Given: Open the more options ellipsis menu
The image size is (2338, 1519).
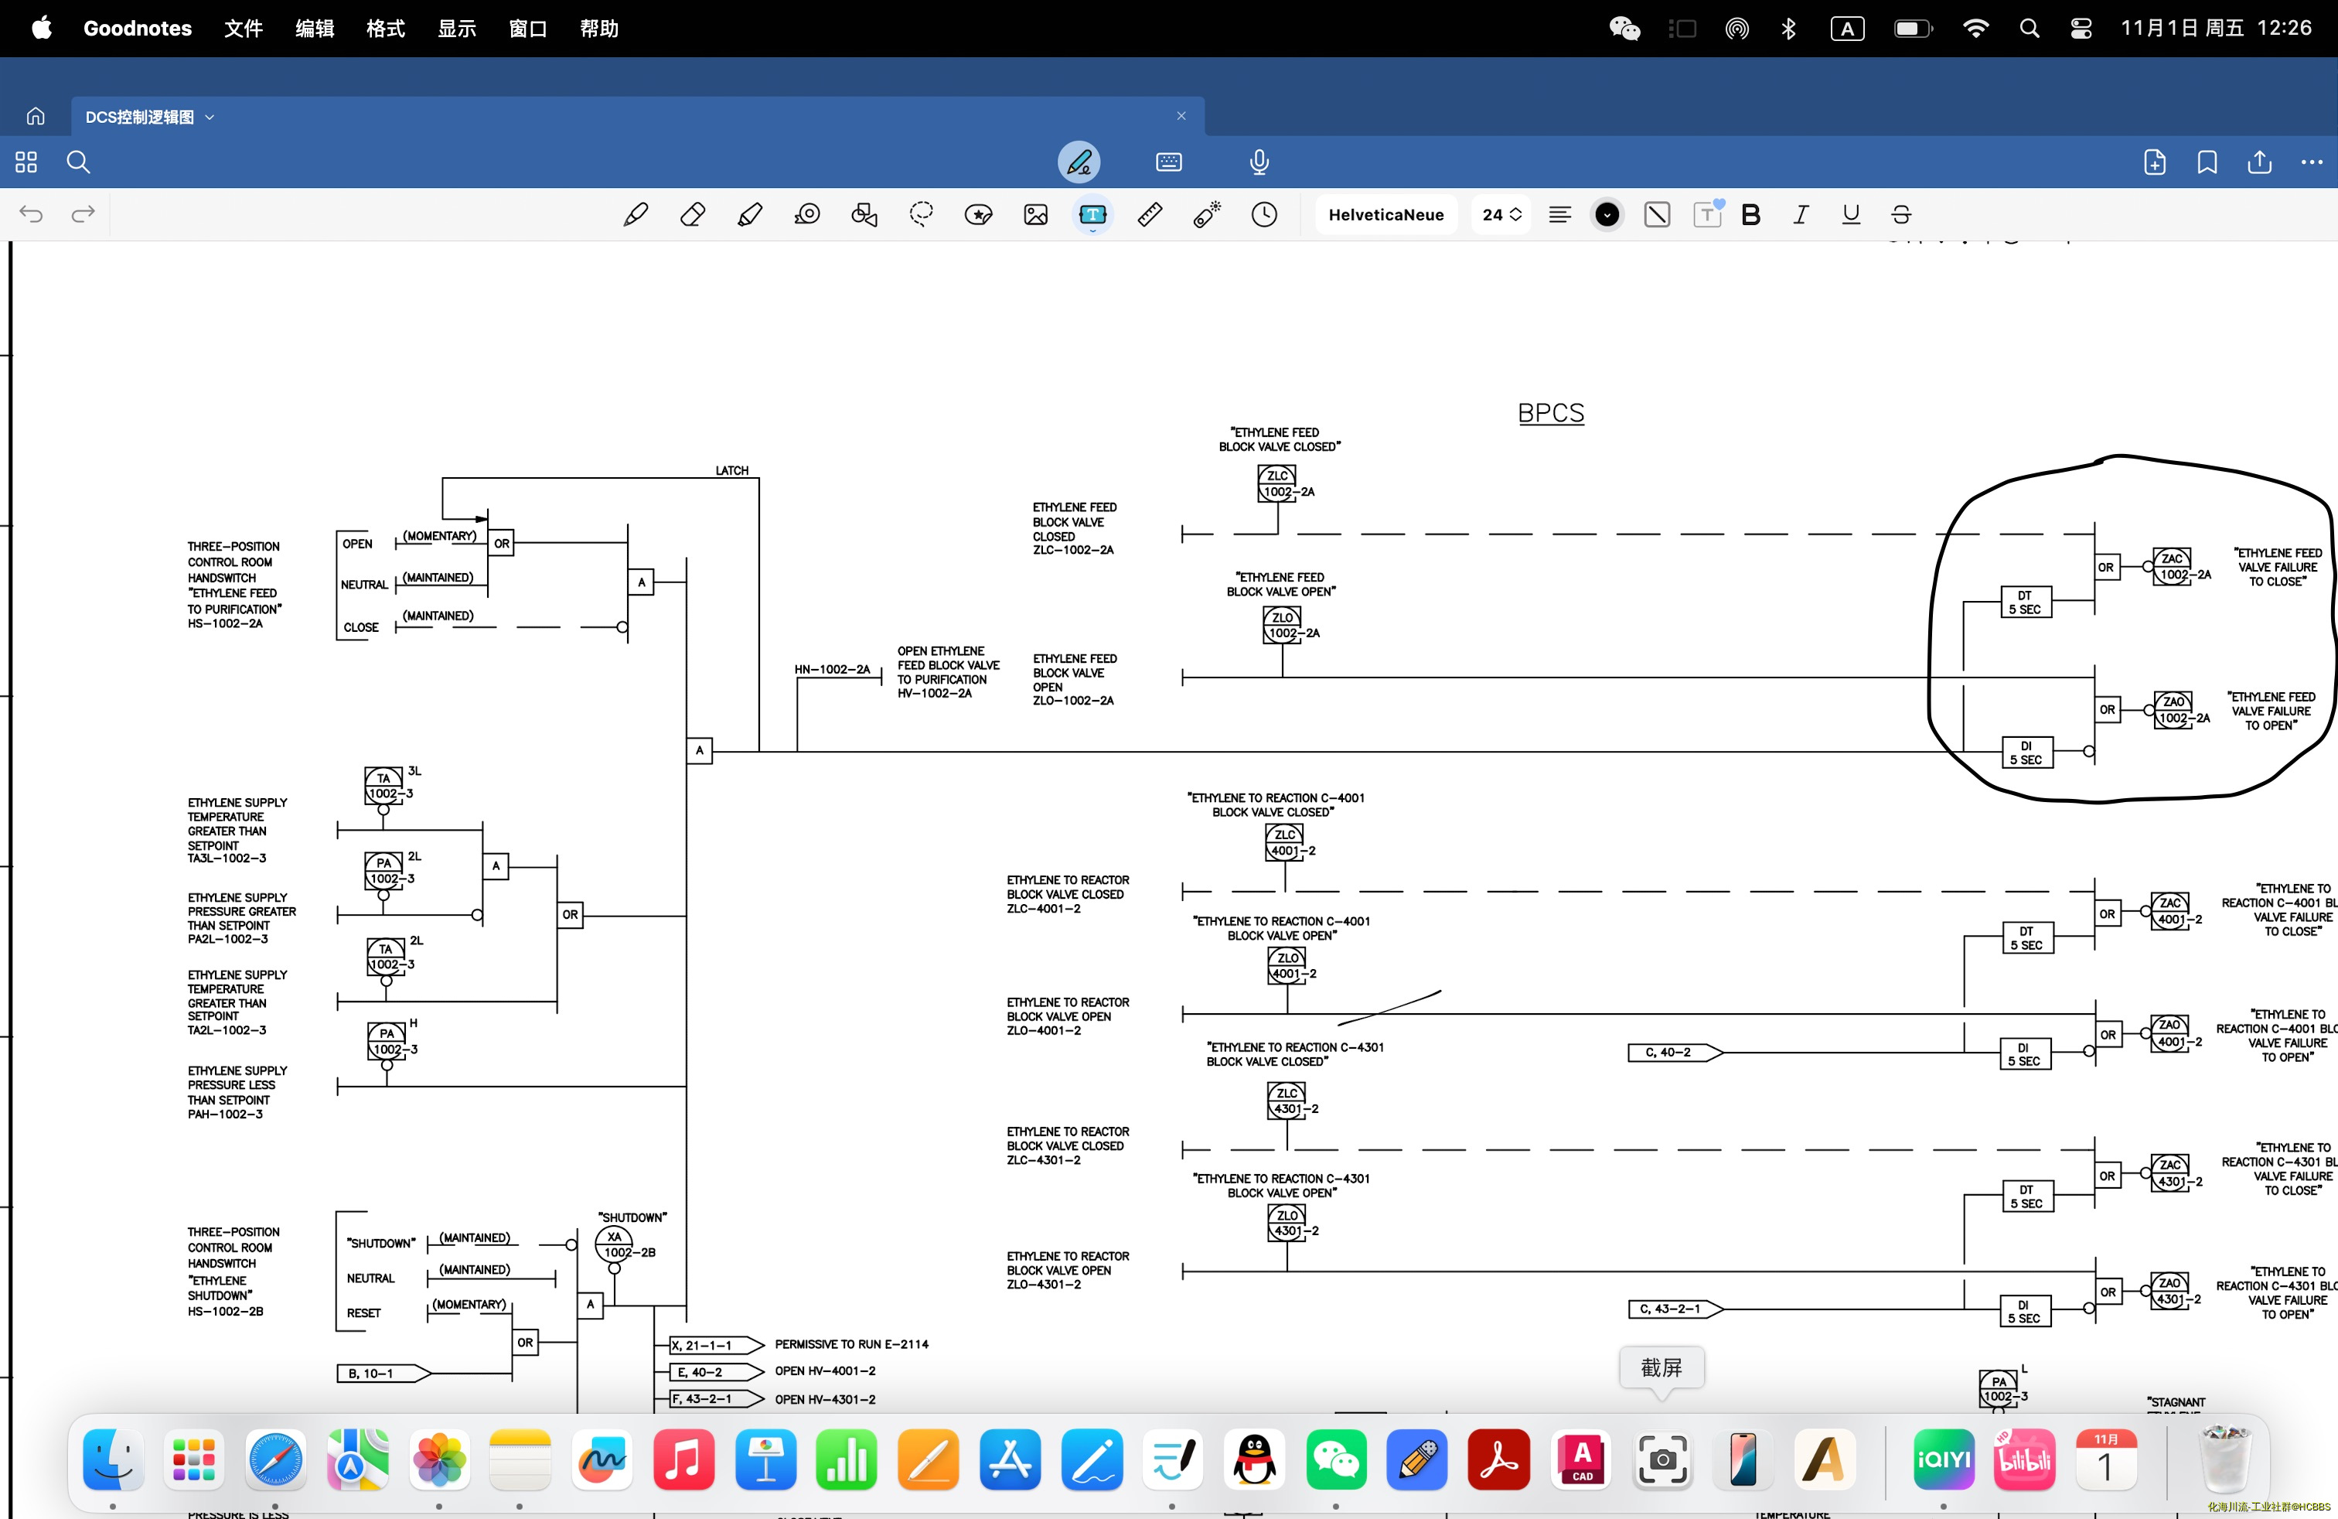Looking at the screenshot, I should pos(2312,162).
